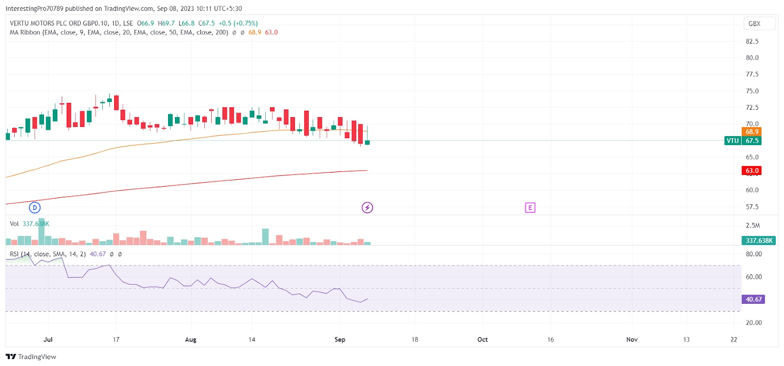Screen dimensions: 784x366
Task: Click the 2.5M volume scale label
Action: [753, 226]
